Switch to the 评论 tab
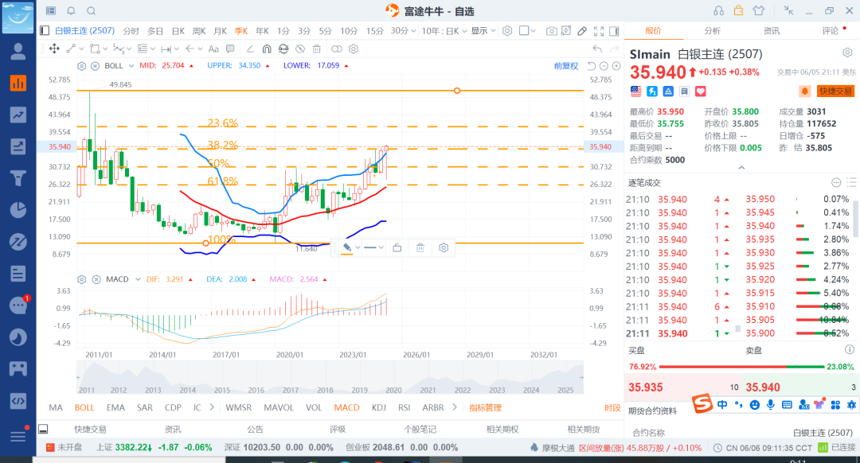This screenshot has width=860, height=463. click(x=830, y=31)
